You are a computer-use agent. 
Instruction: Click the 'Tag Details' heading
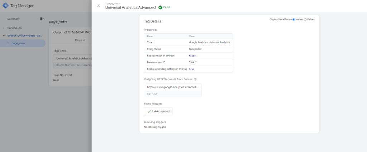(x=152, y=21)
